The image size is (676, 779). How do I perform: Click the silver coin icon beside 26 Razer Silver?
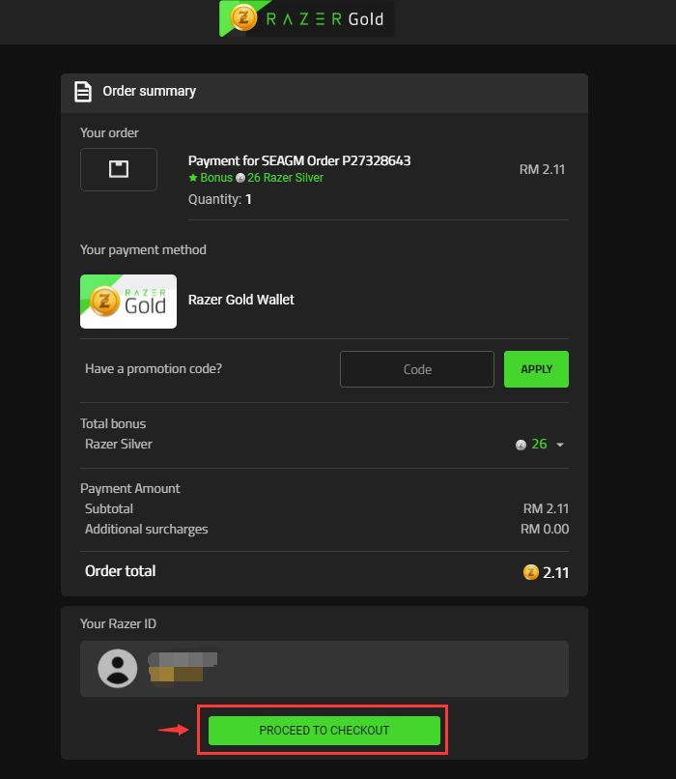[x=240, y=178]
